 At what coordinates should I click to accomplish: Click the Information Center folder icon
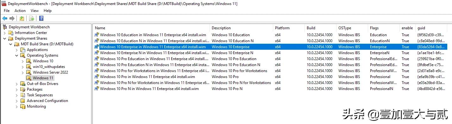11,33
